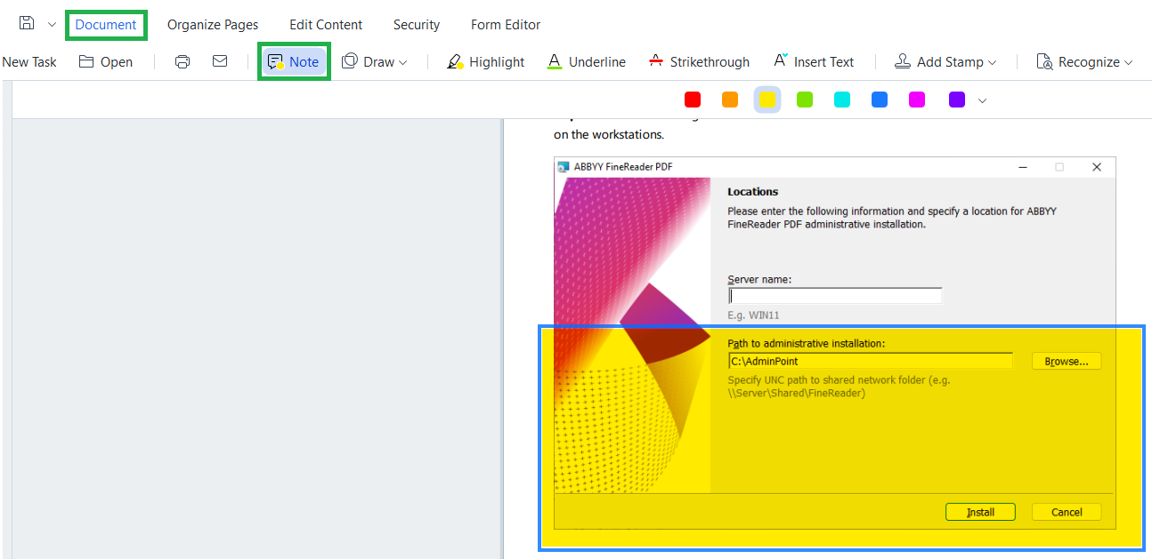Expand more colors chevron after purple swatch
Screen dimensions: 1152x559
tap(982, 101)
